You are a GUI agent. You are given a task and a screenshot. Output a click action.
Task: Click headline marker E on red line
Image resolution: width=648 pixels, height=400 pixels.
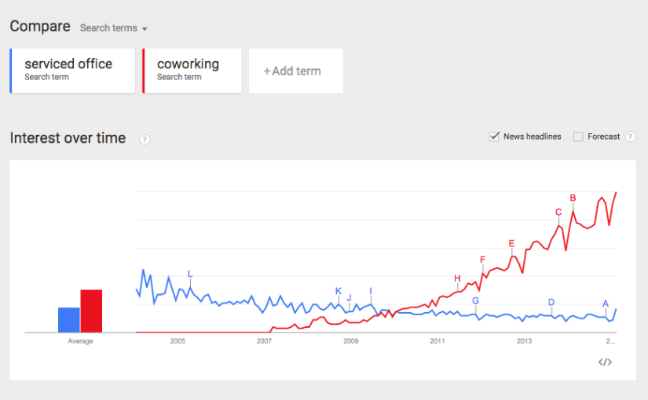click(x=511, y=243)
